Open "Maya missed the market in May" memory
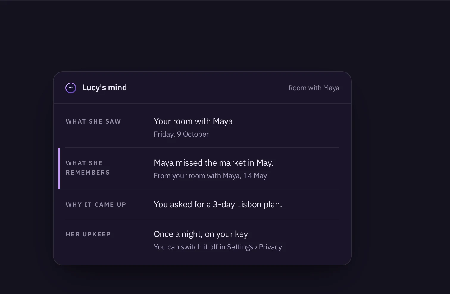This screenshot has width=450, height=294. [x=214, y=163]
